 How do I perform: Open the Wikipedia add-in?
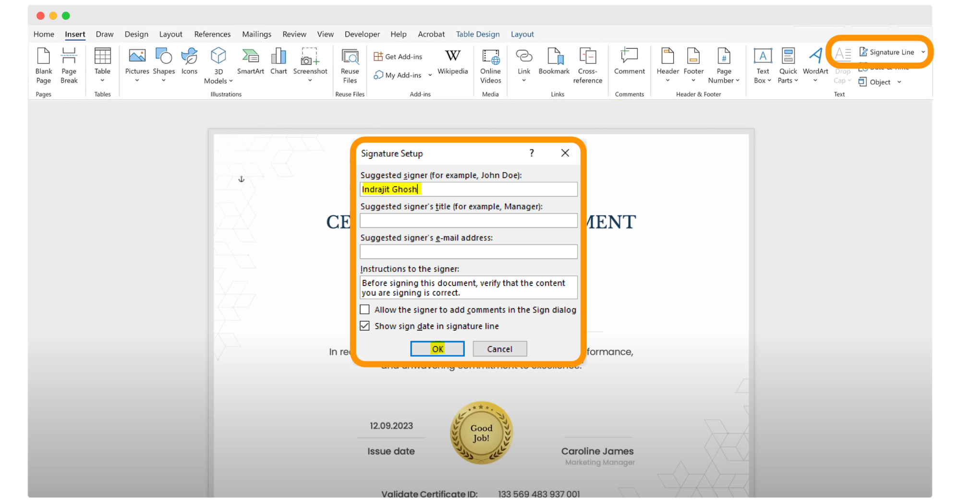point(452,61)
